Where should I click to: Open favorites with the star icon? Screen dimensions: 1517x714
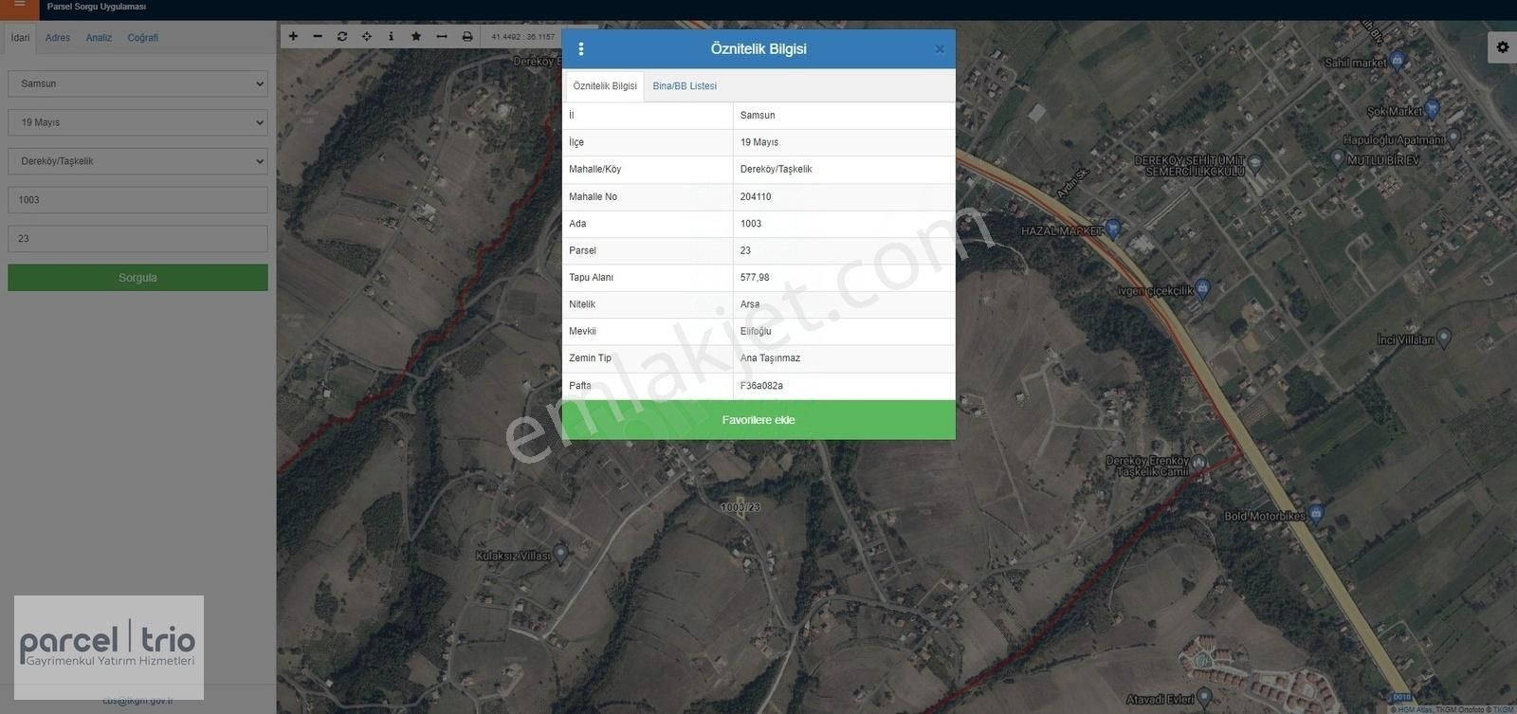click(x=416, y=36)
